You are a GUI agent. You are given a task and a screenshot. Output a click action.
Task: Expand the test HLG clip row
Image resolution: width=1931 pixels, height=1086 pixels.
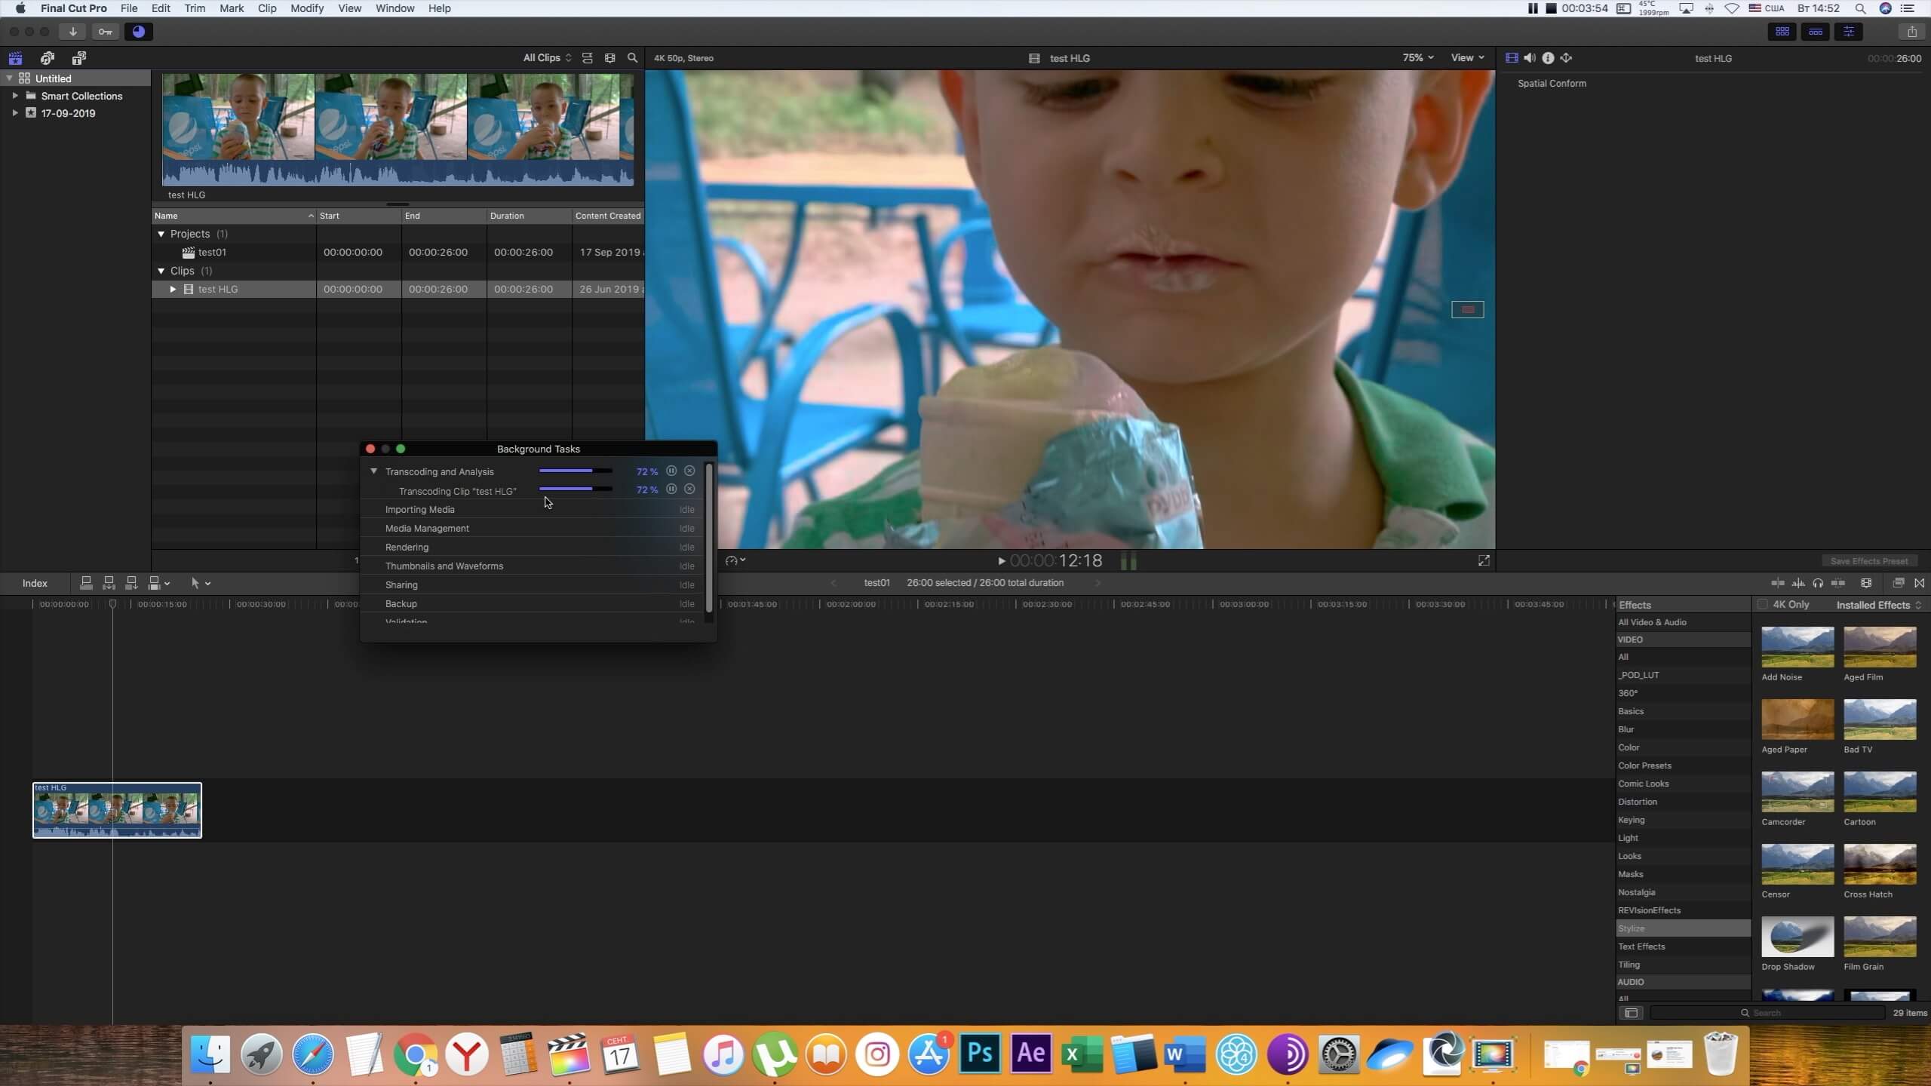173,290
